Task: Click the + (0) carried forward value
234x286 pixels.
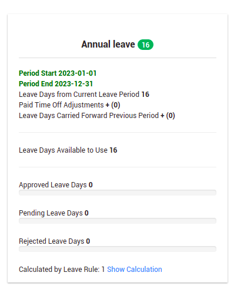Action: pyautogui.click(x=168, y=116)
